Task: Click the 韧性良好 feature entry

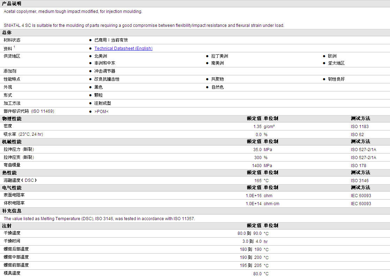Action: point(336,79)
